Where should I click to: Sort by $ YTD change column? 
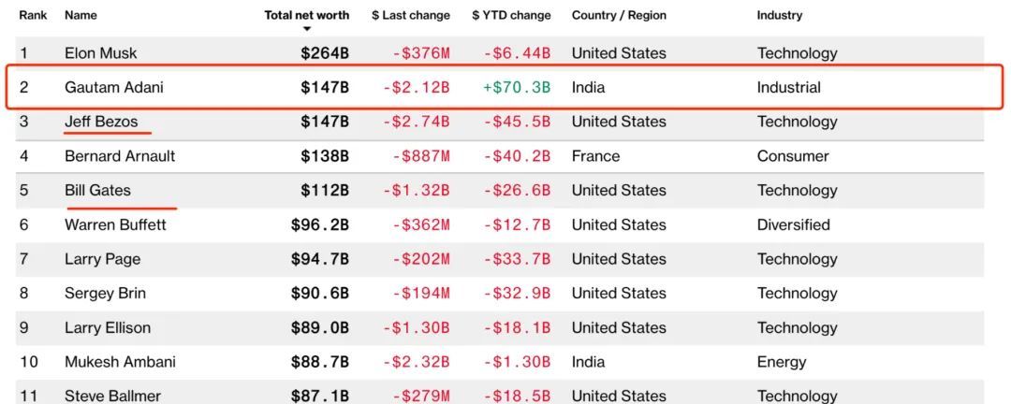click(x=511, y=15)
